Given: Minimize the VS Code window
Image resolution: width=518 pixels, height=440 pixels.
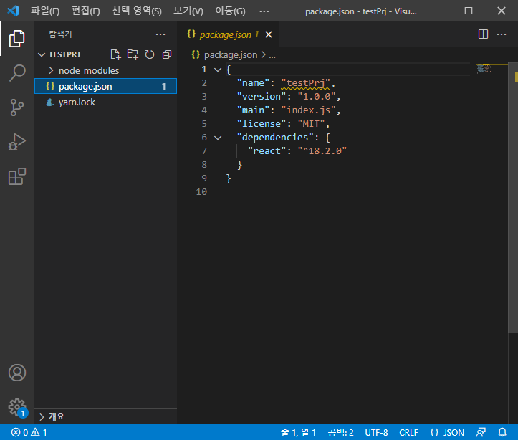Looking at the screenshot, I should [436, 11].
